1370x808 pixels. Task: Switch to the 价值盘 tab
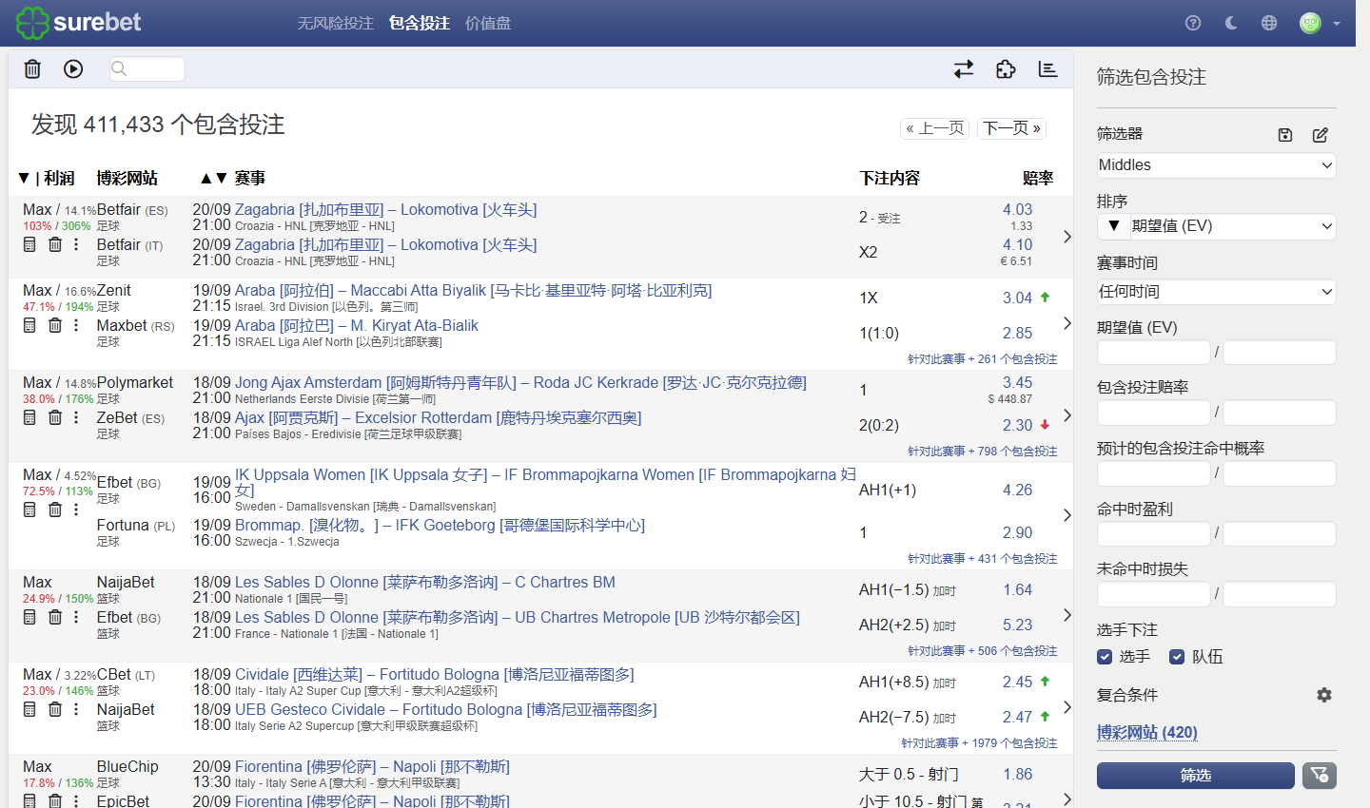click(x=488, y=23)
